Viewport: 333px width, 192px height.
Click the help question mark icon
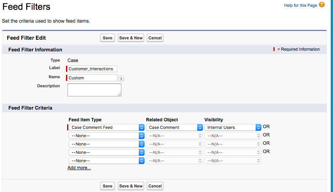(x=322, y=5)
